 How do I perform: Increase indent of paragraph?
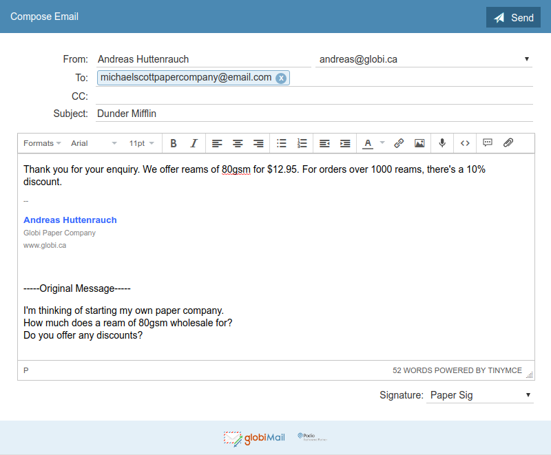tap(345, 143)
